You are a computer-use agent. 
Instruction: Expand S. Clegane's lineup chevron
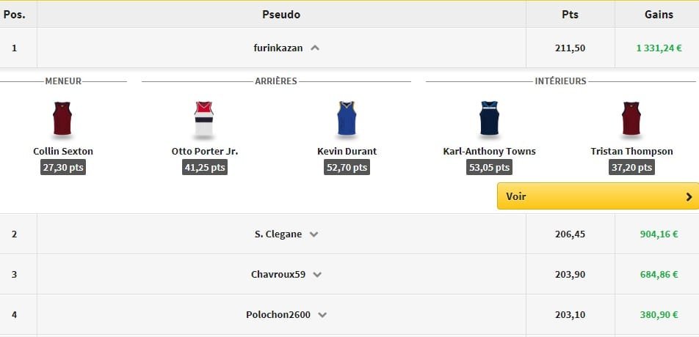[314, 234]
